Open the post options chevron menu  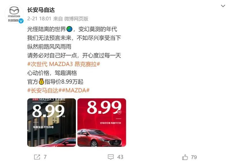click(x=223, y=6)
